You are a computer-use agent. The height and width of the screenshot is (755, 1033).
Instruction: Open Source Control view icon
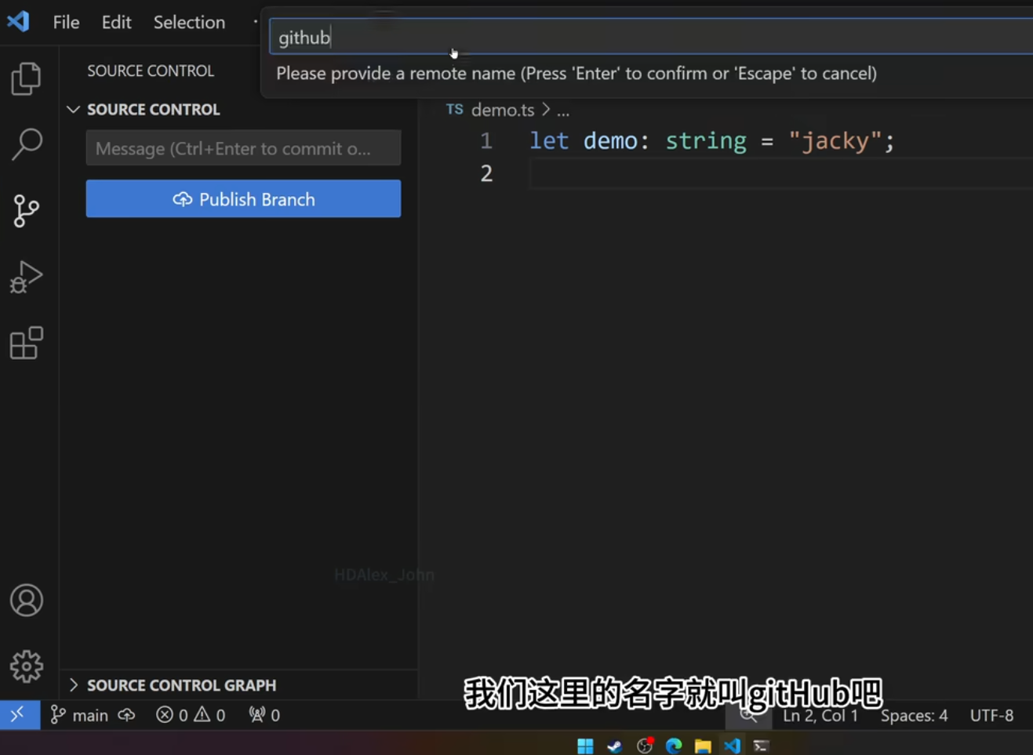click(x=26, y=211)
